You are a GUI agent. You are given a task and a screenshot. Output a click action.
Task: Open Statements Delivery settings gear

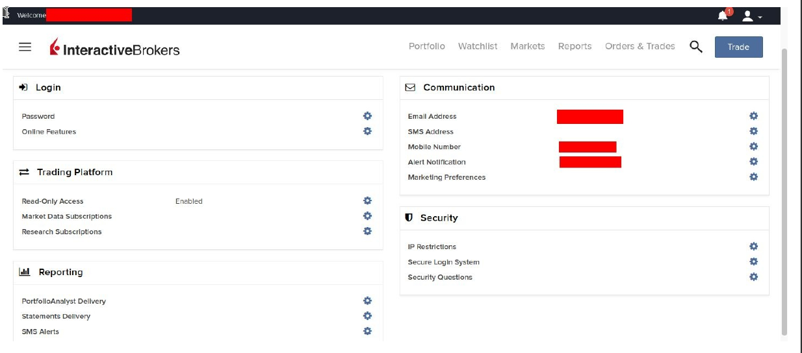(x=367, y=316)
